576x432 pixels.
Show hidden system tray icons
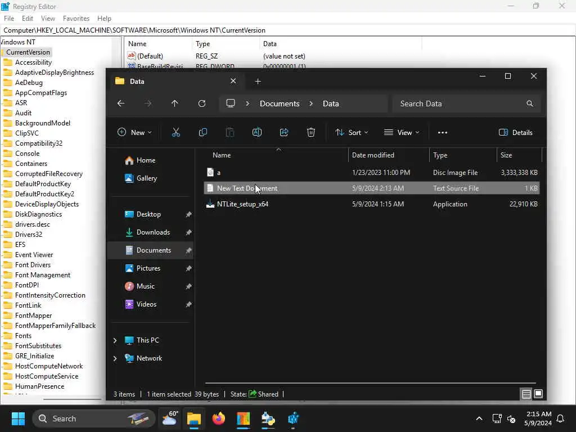(x=479, y=418)
